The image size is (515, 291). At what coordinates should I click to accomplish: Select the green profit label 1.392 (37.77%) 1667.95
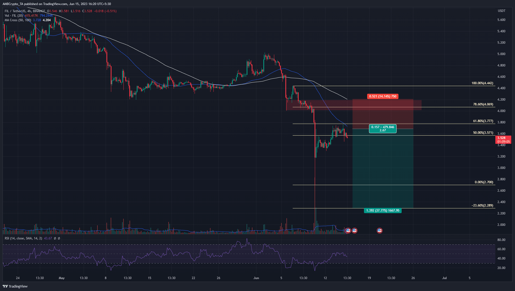pos(383,211)
